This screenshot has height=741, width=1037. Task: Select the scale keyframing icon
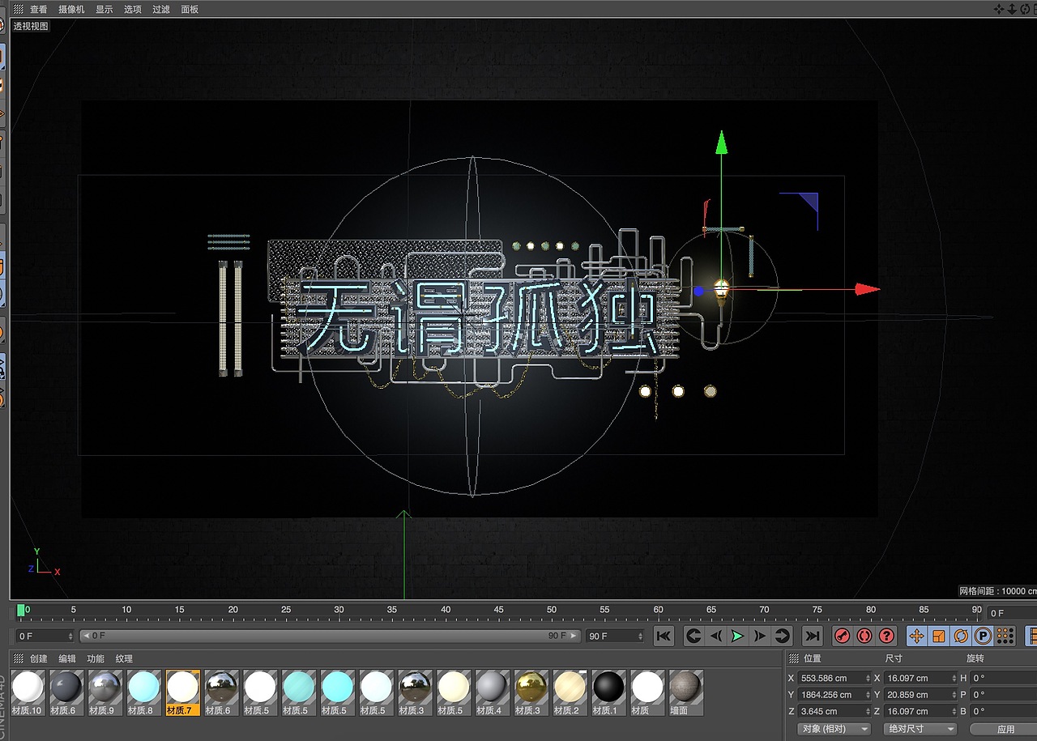tap(938, 636)
